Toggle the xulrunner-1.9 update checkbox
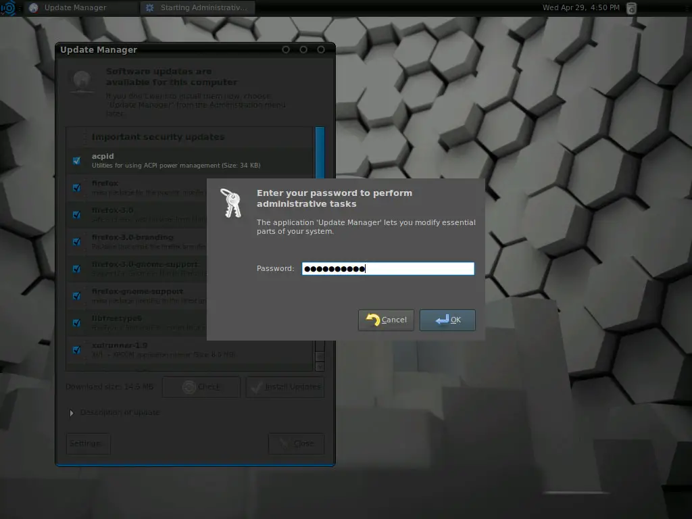This screenshot has height=519, width=692. pyautogui.click(x=77, y=349)
